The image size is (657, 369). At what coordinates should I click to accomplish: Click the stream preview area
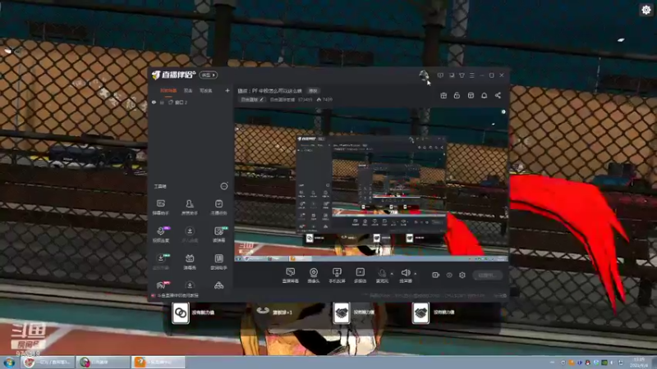[371, 185]
